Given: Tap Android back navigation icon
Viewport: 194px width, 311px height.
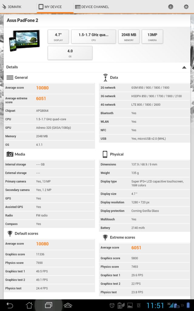Looking at the screenshot, I should point(9,305).
